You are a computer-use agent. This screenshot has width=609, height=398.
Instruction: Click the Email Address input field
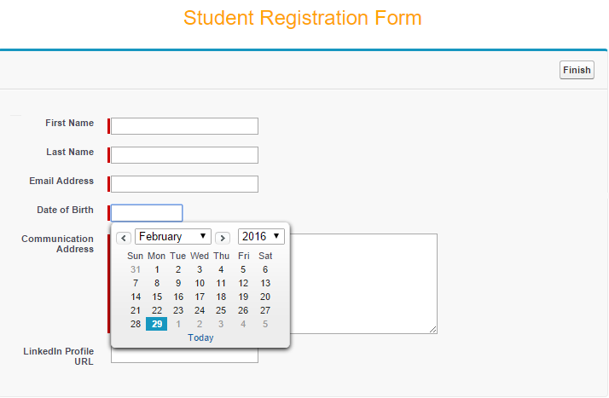(x=184, y=184)
